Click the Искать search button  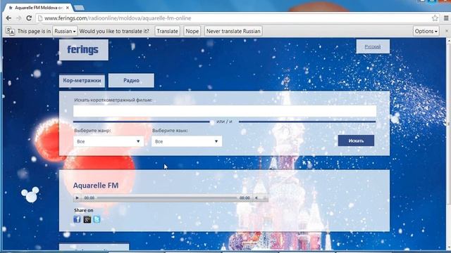pos(356,141)
